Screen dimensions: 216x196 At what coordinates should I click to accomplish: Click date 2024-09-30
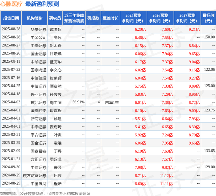point(11,167)
